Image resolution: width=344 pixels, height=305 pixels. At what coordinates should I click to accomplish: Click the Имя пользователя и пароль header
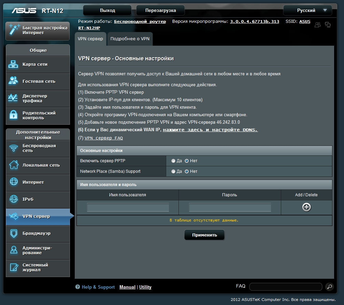click(204, 185)
